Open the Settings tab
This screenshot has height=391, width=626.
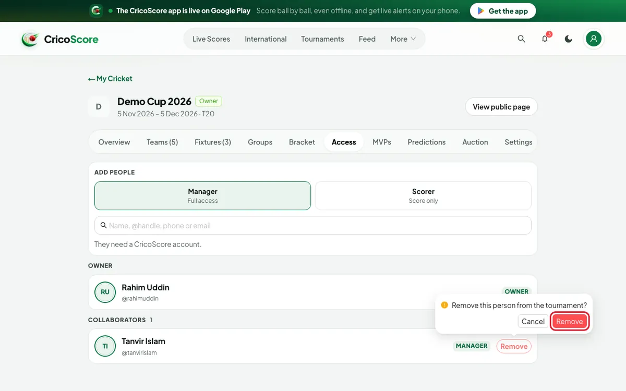click(519, 142)
